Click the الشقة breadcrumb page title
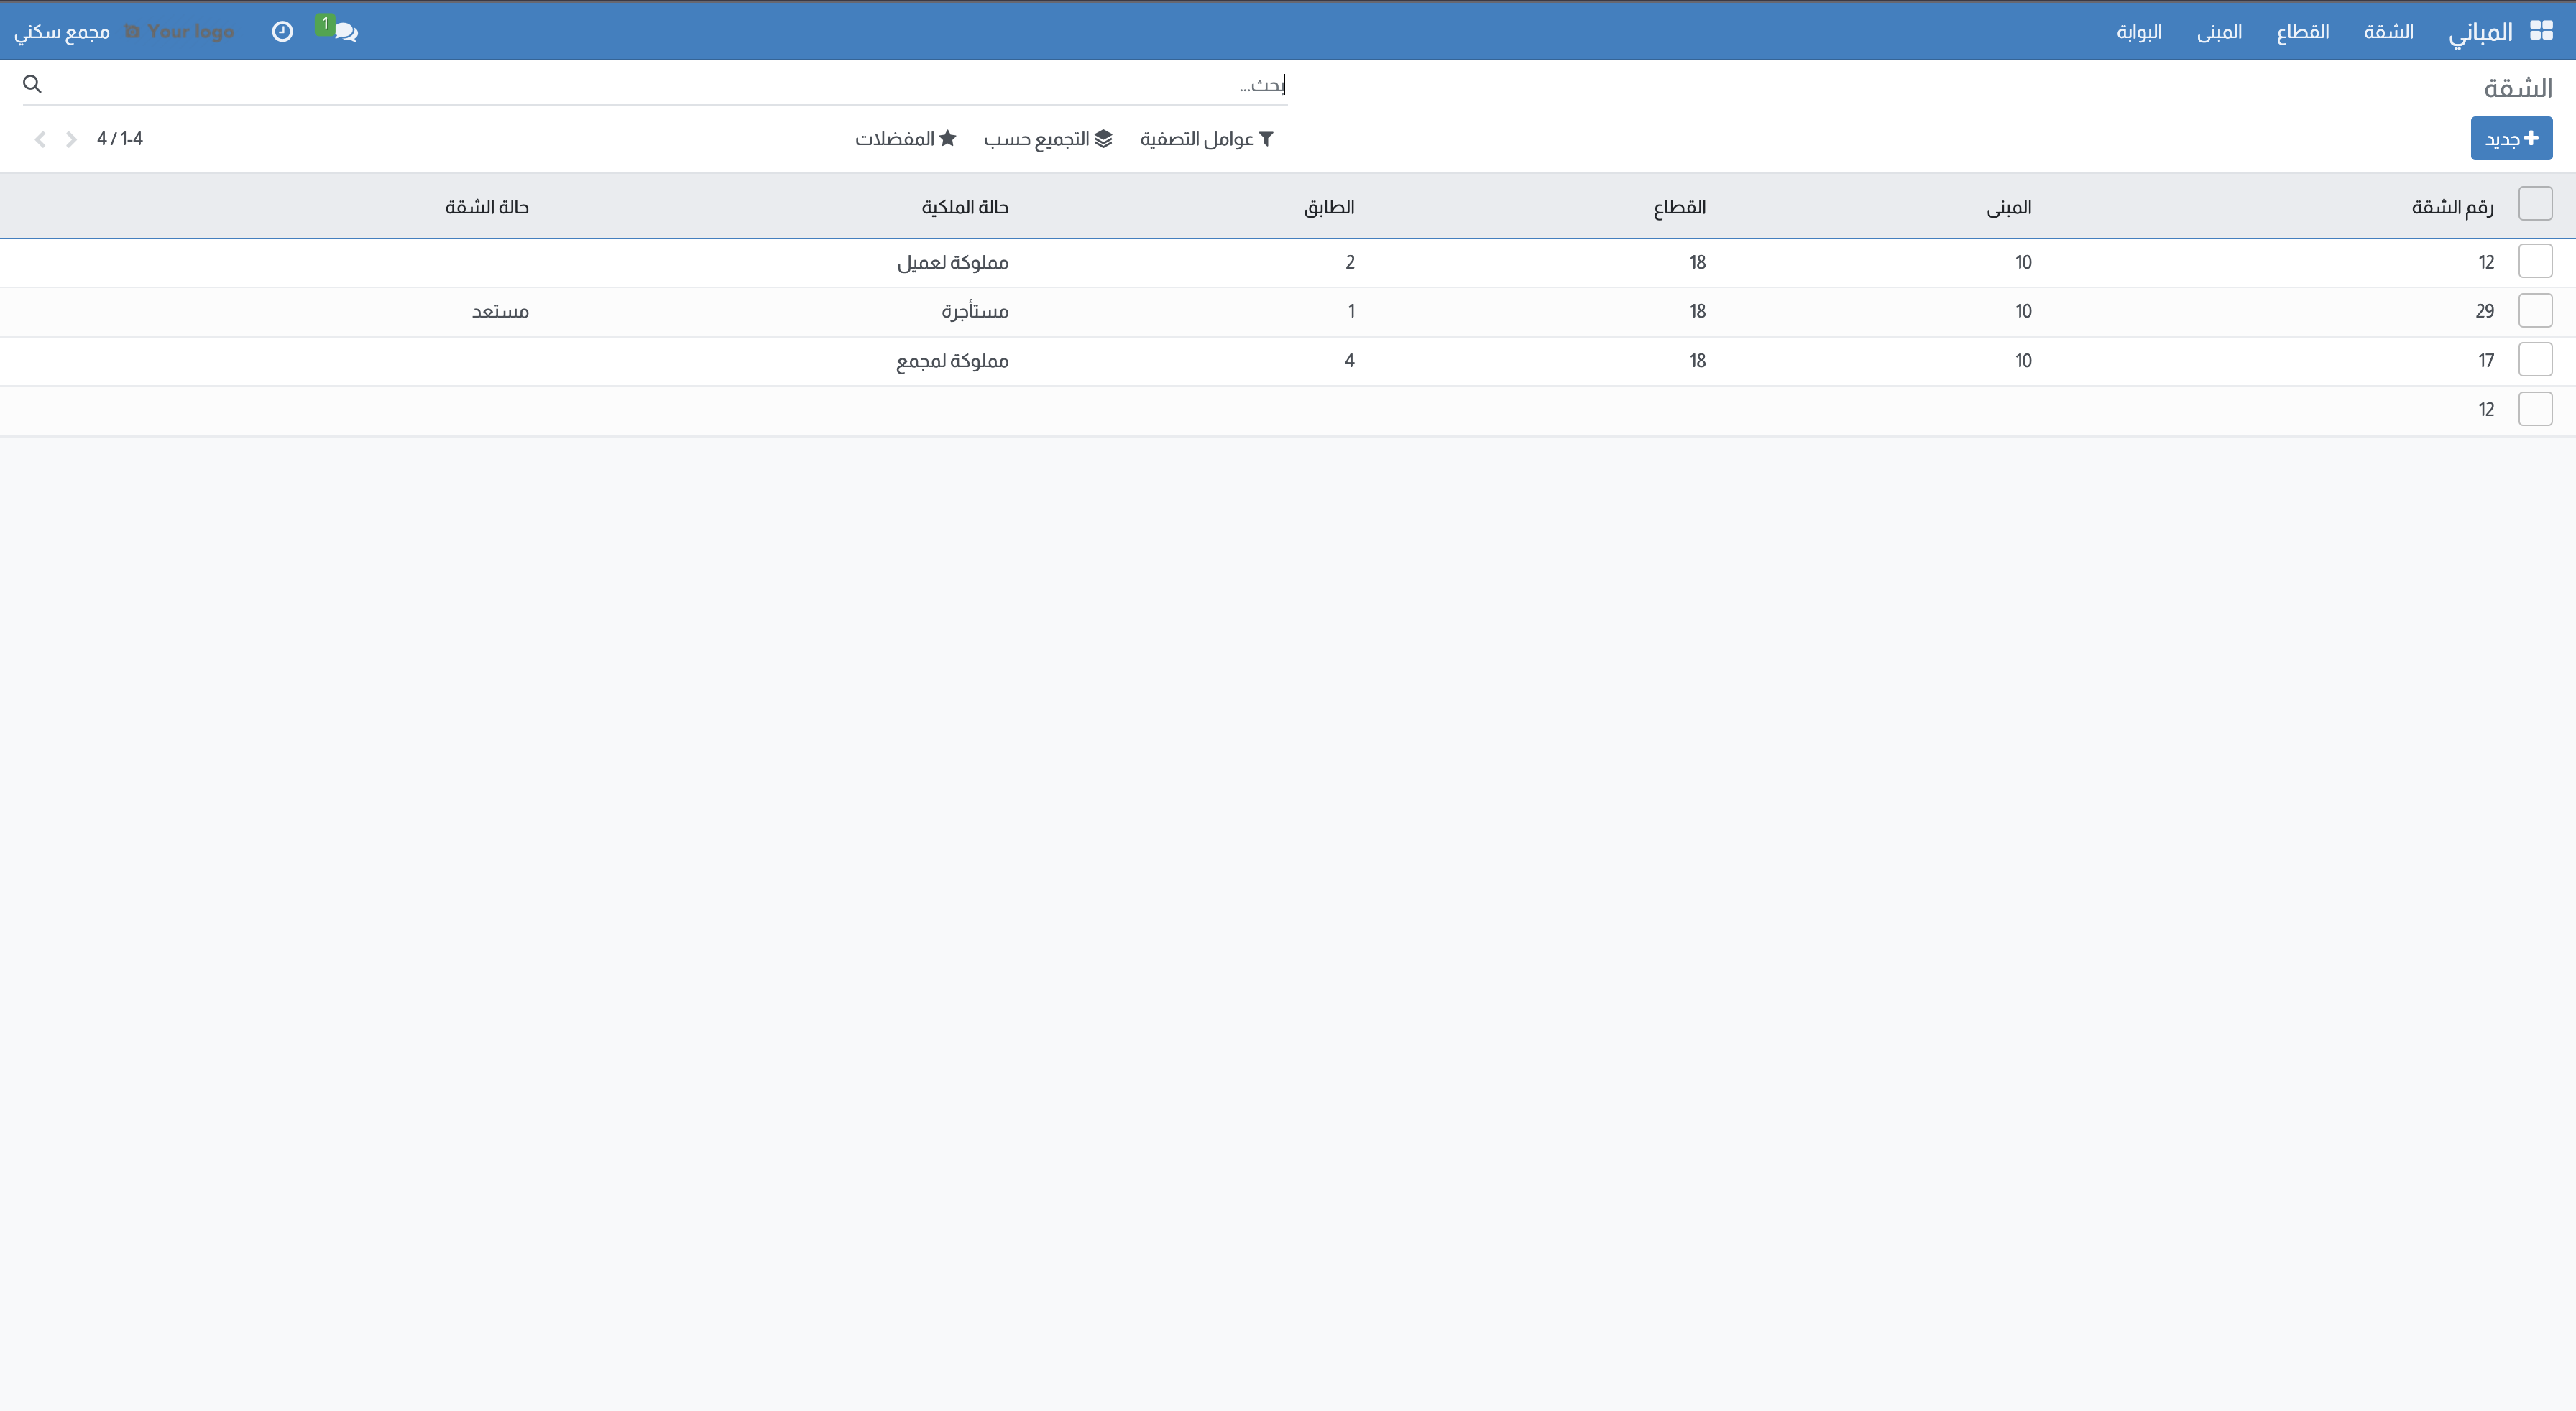The height and width of the screenshot is (1411, 2576). click(x=2517, y=88)
